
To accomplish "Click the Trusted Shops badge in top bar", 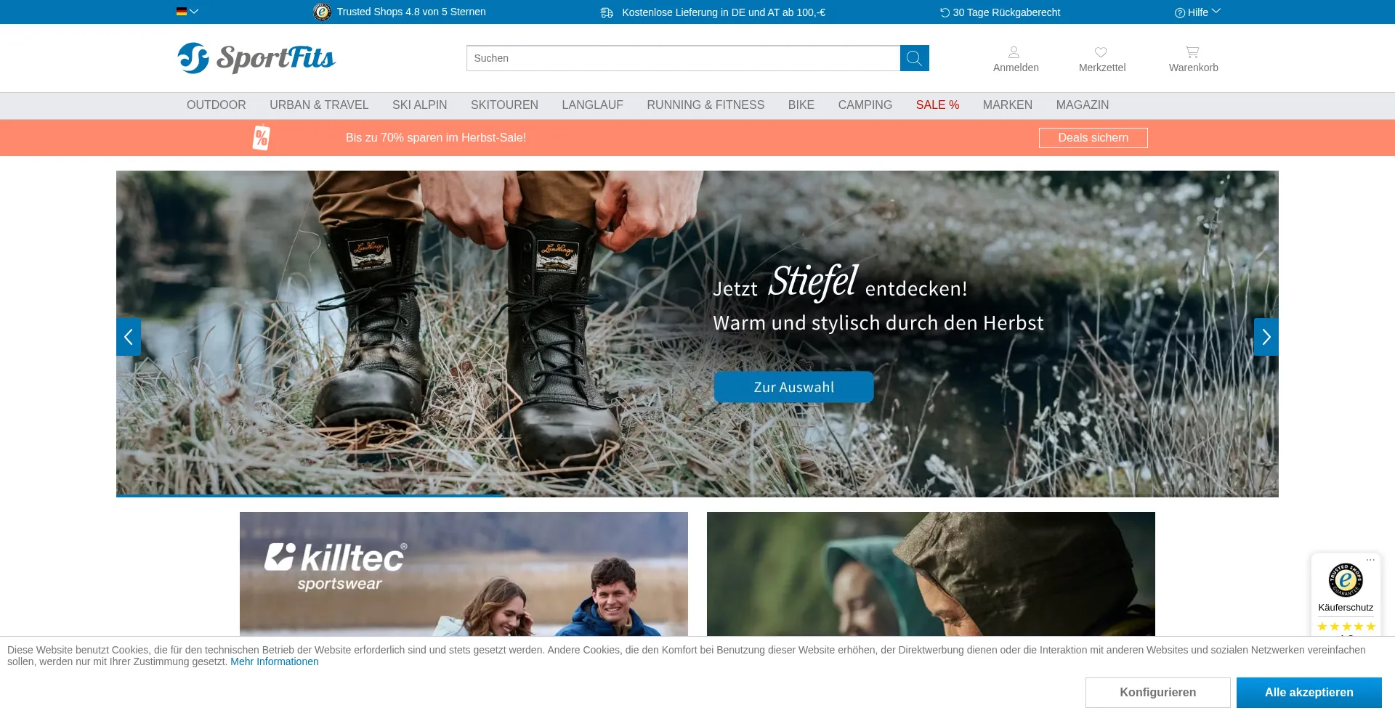I will (x=322, y=12).
